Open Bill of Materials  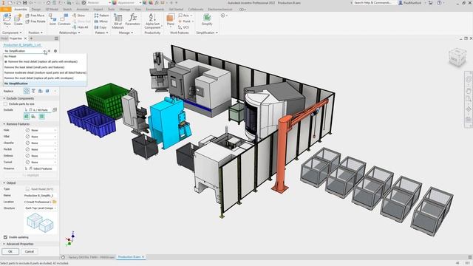pyautogui.click(x=118, y=21)
